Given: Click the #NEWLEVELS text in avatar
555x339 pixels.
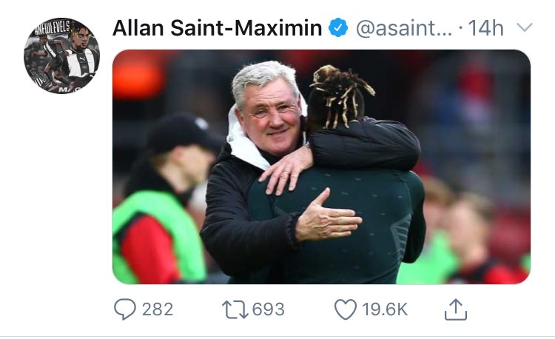Looking at the screenshot, I should point(53,27).
